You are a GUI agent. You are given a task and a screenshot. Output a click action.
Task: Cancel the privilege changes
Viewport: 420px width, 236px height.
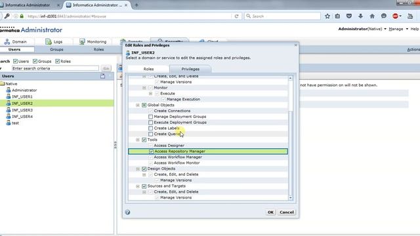click(287, 212)
